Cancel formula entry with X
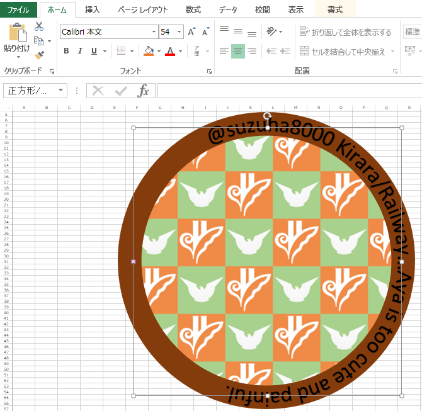422x411 pixels. 98,91
